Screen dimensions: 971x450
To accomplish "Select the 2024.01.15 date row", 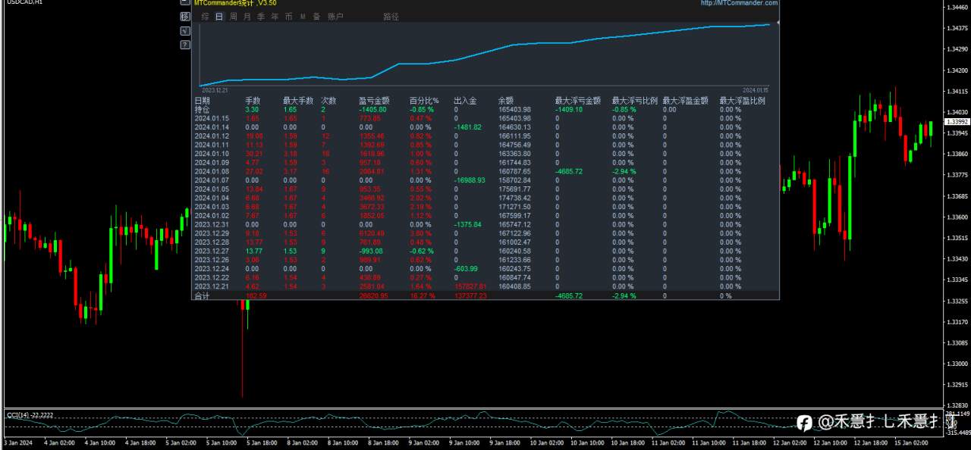I will pyautogui.click(x=212, y=118).
